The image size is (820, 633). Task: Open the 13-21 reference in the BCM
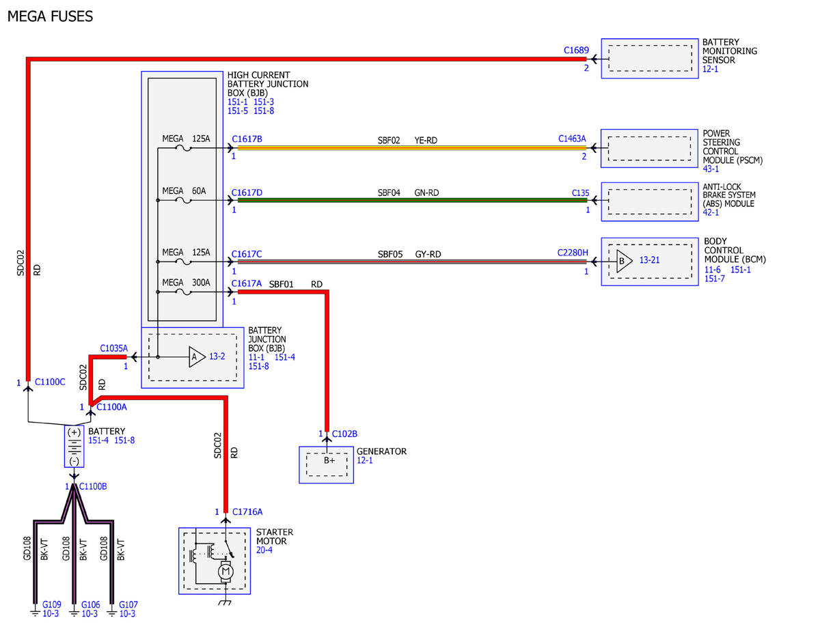(649, 260)
